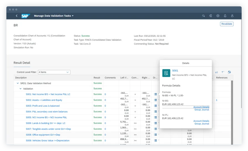Open the user profile icon
The height and width of the screenshot is (151, 248).
click(232, 16)
